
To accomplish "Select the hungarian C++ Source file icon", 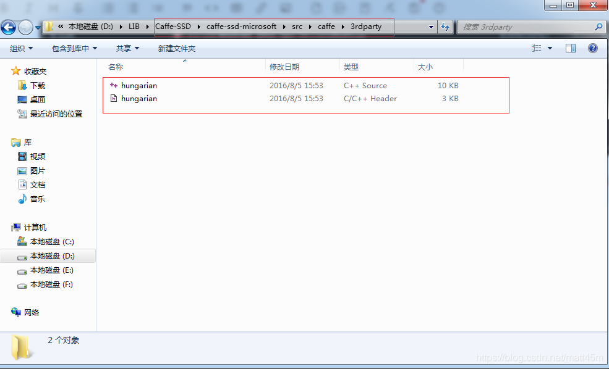I will (114, 85).
